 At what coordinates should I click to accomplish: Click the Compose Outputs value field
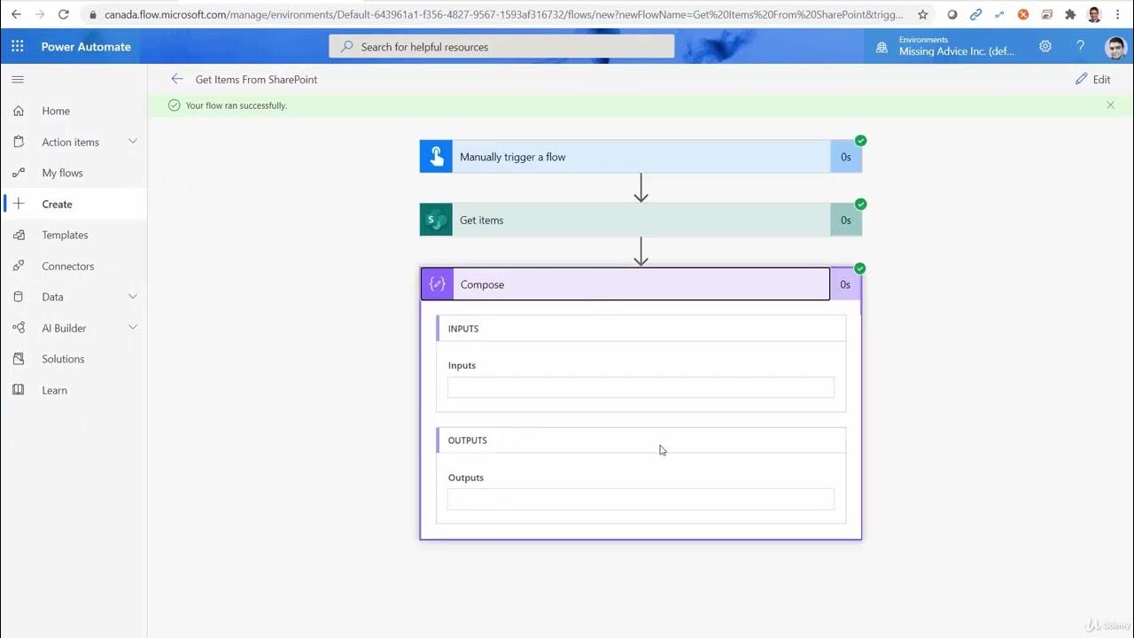641,499
